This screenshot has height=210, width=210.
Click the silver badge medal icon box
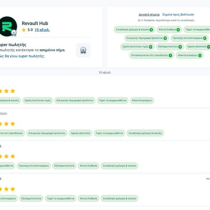click(x=83, y=50)
